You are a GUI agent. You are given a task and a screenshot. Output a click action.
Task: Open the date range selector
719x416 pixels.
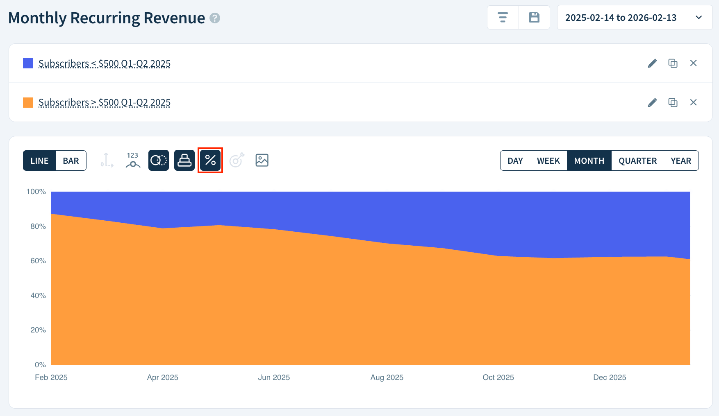[634, 17]
